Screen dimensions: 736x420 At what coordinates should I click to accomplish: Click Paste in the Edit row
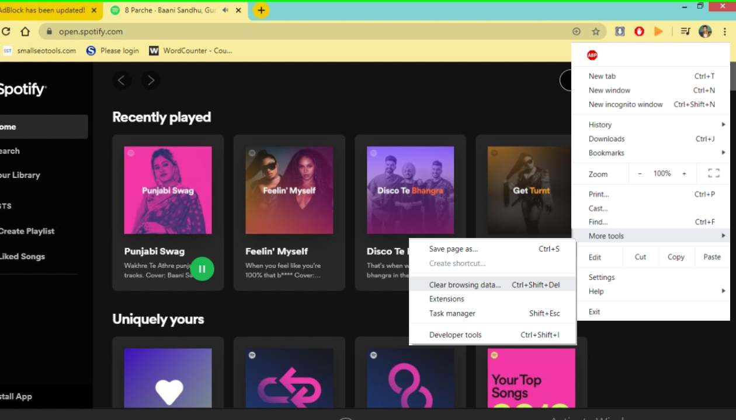pyautogui.click(x=712, y=257)
